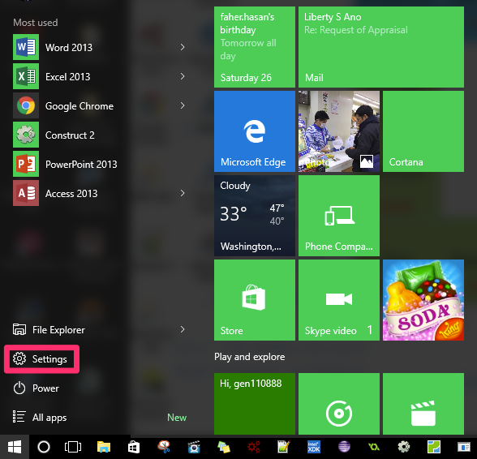Open the Weather tile showing Cloudy
This screenshot has height=459, width=477.
pos(255,216)
